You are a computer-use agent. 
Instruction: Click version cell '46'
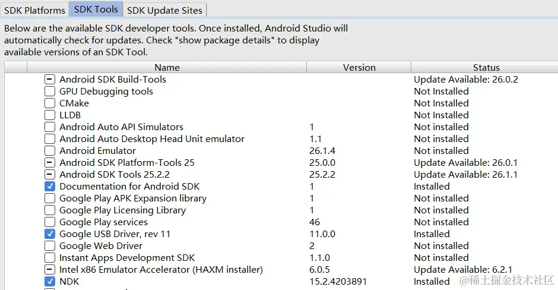(315, 222)
